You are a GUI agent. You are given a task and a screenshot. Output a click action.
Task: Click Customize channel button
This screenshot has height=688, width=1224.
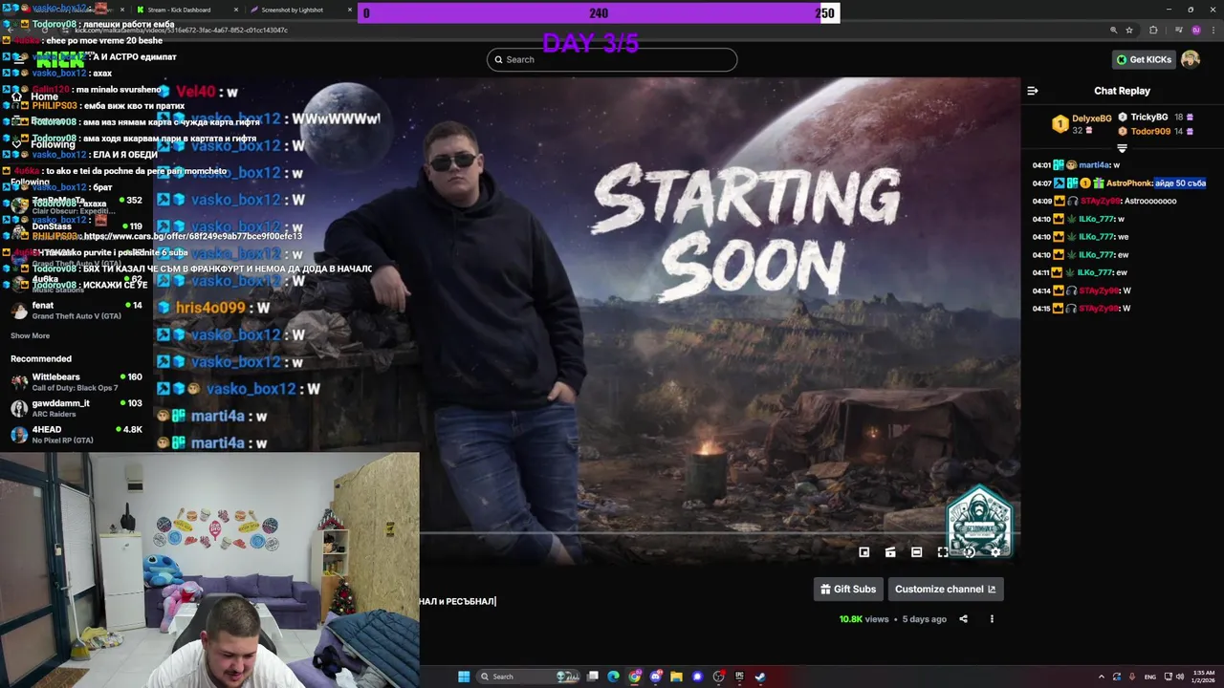(946, 590)
